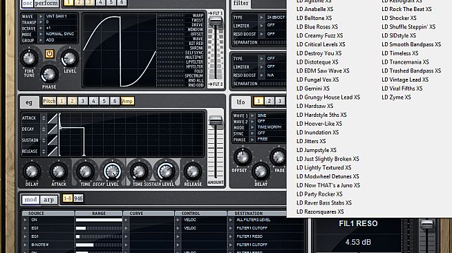Click the decay TIME knob

[x=85, y=171]
